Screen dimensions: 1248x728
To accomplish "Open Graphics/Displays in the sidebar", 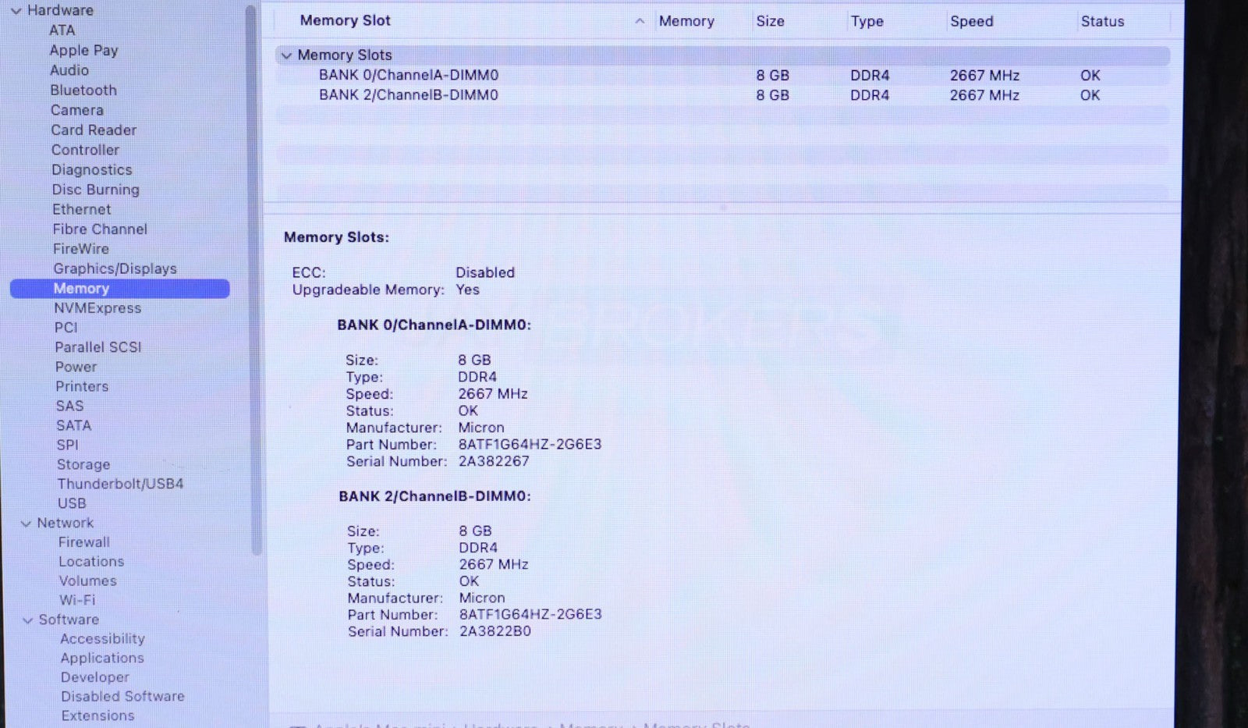I will [x=115, y=269].
